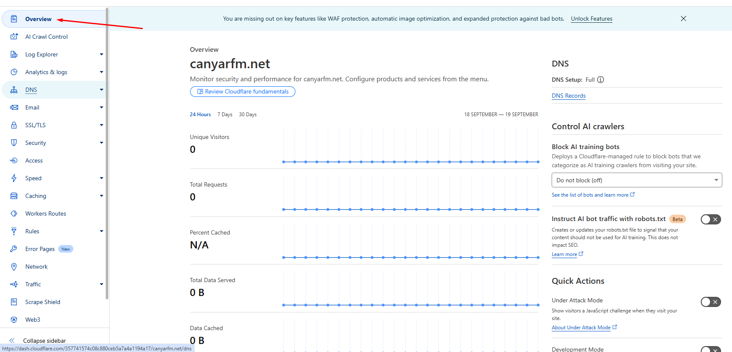
Task: Click the DNS network tree icon
Action: click(14, 90)
